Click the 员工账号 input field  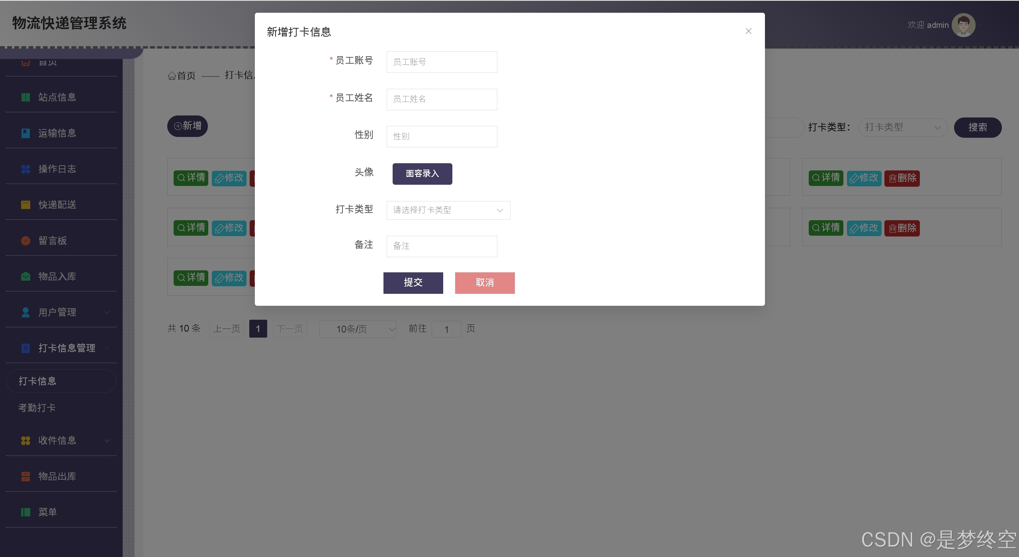click(441, 62)
